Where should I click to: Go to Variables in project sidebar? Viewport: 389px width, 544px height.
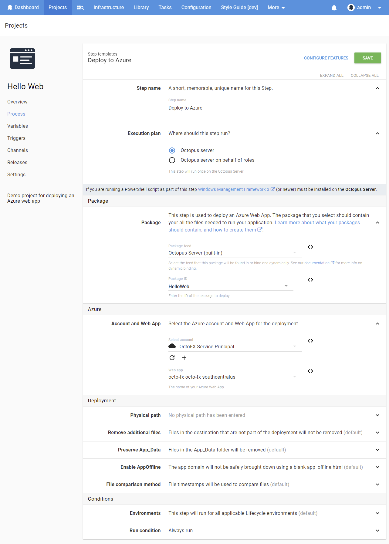18,126
